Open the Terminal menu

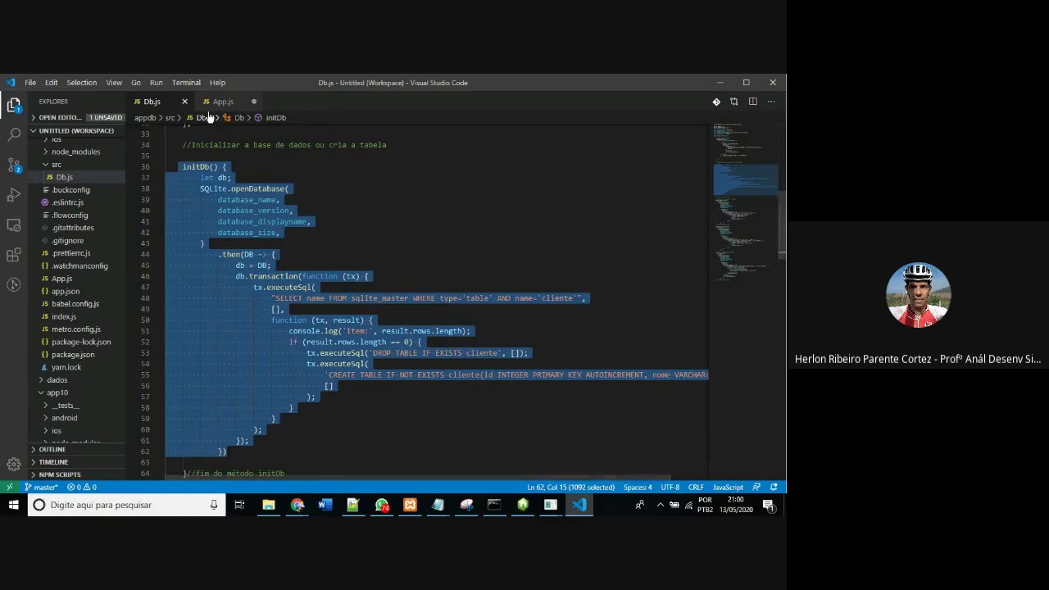186,83
